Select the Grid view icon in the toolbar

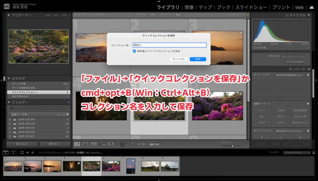click(x=77, y=144)
